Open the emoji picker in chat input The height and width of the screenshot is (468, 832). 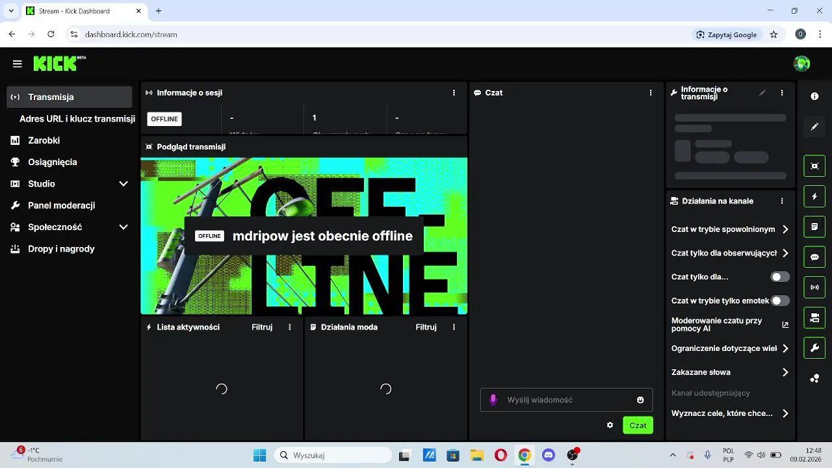point(640,400)
